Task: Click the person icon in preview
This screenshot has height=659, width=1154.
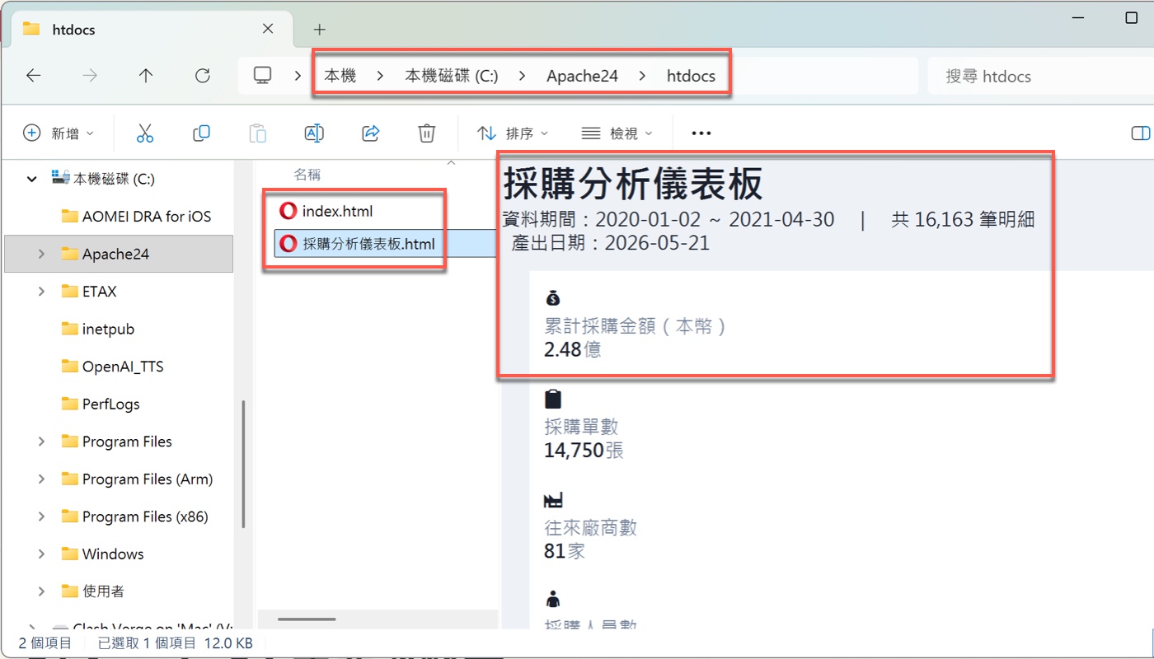Action: (x=553, y=598)
